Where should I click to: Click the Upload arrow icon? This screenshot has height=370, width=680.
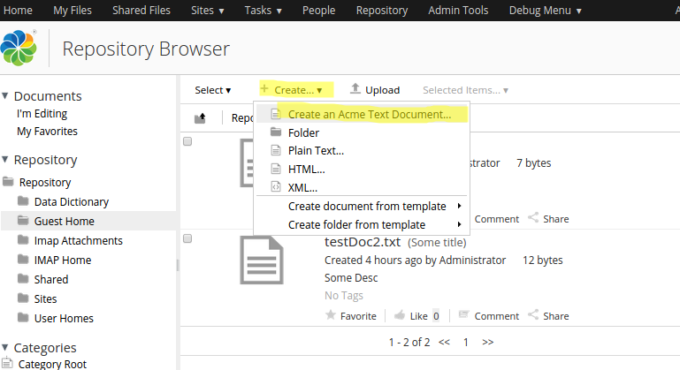pyautogui.click(x=355, y=88)
